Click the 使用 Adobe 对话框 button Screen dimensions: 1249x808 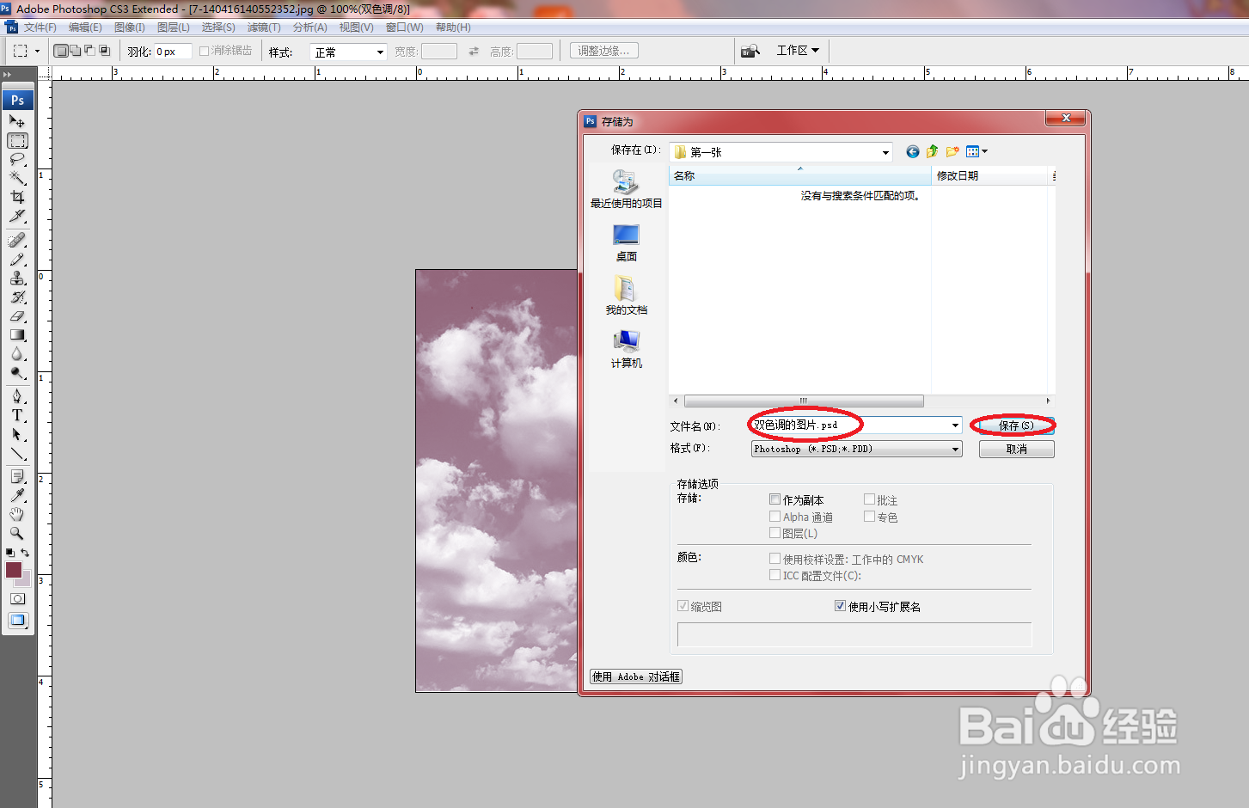pos(635,676)
